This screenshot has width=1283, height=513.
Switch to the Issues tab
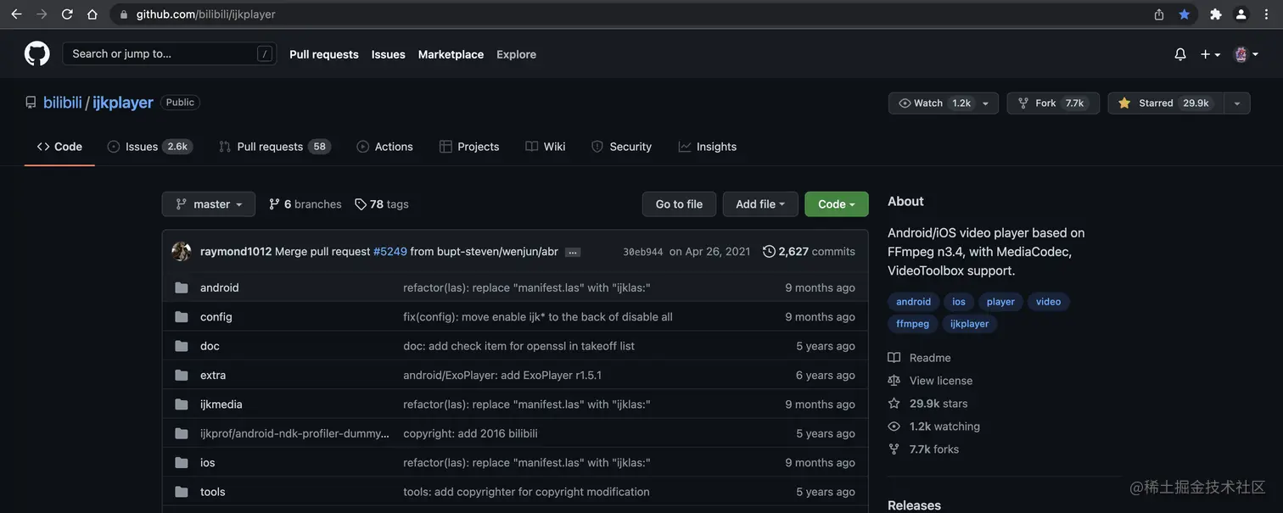[150, 147]
